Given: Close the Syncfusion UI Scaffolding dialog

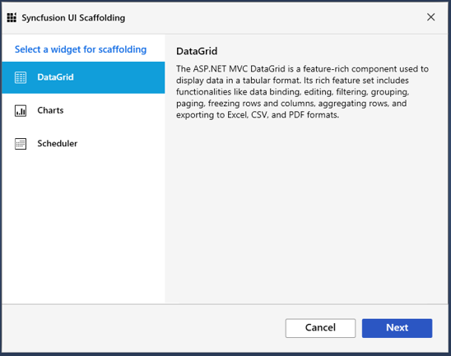Looking at the screenshot, I should tap(430, 17).
